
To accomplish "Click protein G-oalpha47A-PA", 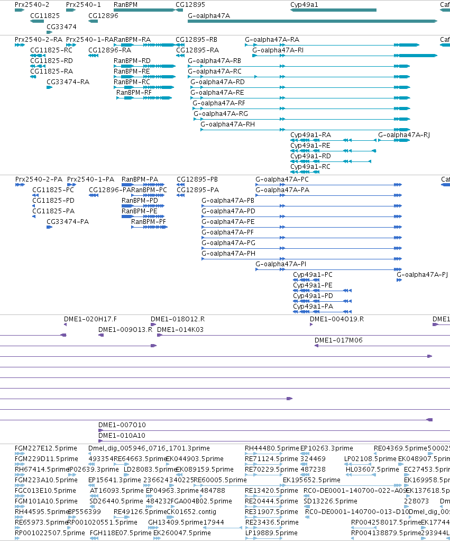I will 282,190.
